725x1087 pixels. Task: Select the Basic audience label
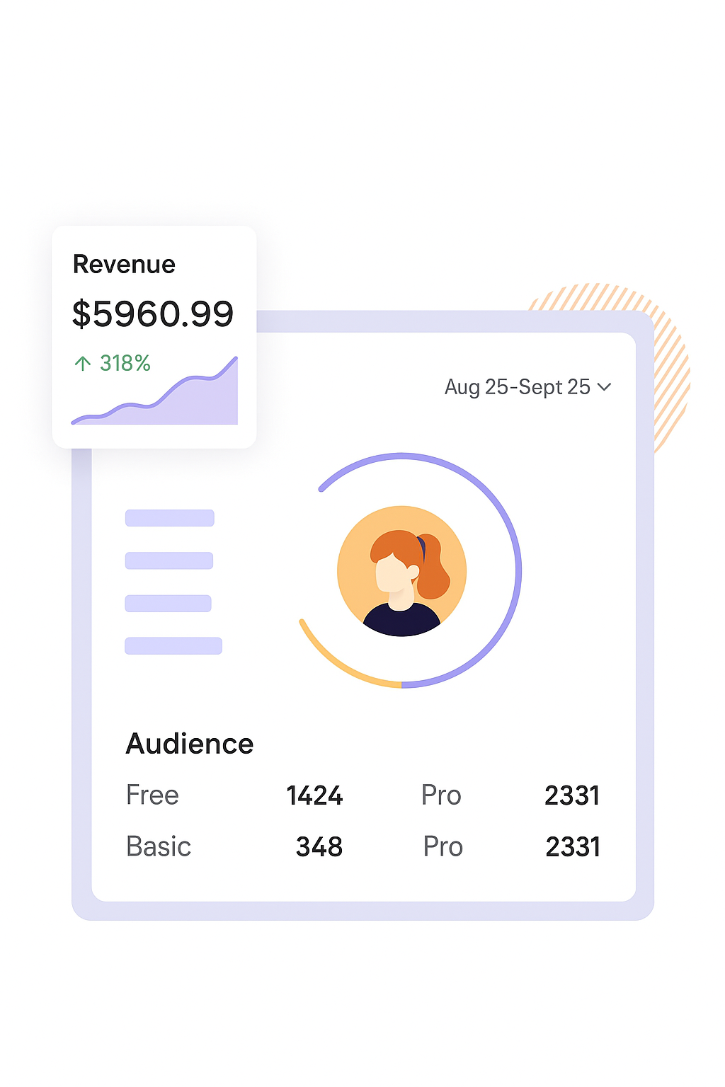[x=158, y=846]
